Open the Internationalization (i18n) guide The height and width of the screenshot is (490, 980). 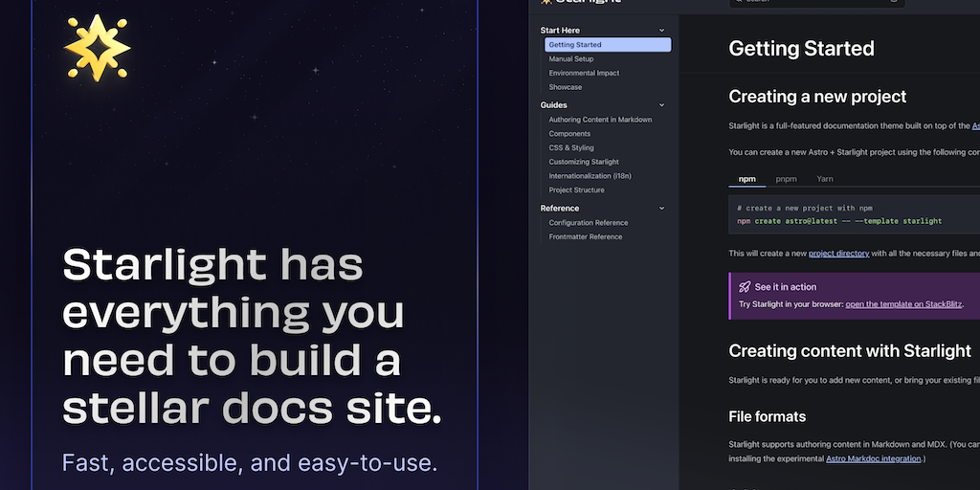(x=590, y=176)
